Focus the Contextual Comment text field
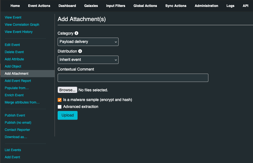Image resolution: width=253 pixels, height=163 pixels. [133, 78]
